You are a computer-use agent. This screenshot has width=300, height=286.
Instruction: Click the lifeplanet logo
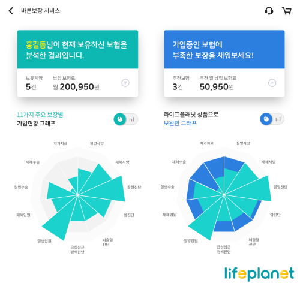(259, 273)
